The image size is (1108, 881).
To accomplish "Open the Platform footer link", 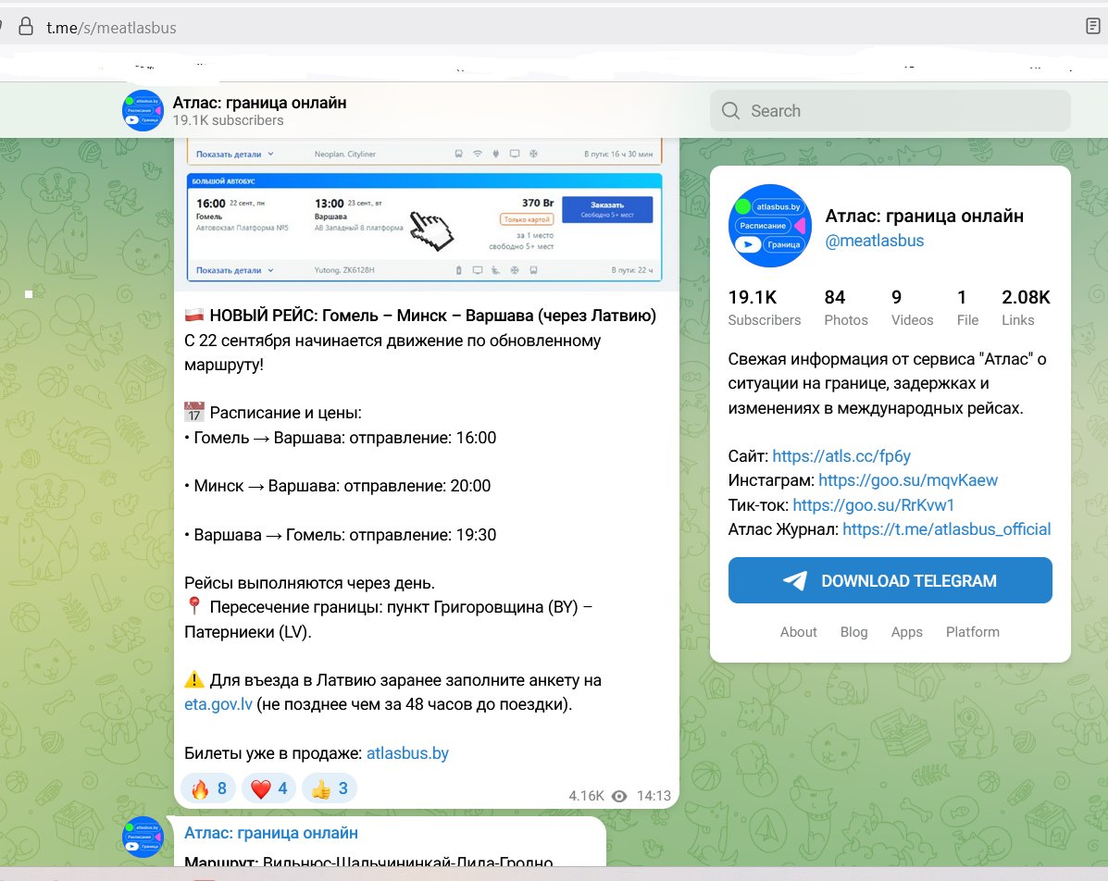I will tap(972, 632).
